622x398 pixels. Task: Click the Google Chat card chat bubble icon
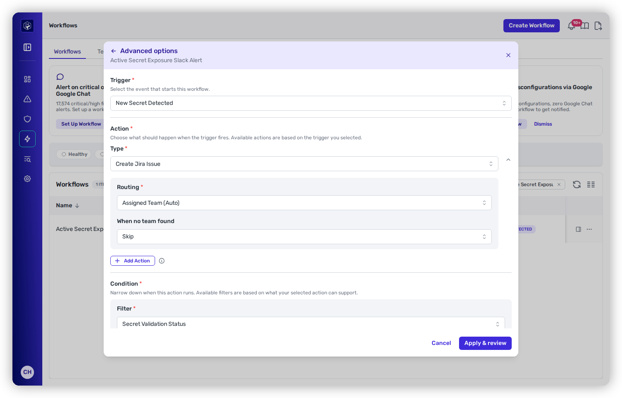(x=60, y=77)
